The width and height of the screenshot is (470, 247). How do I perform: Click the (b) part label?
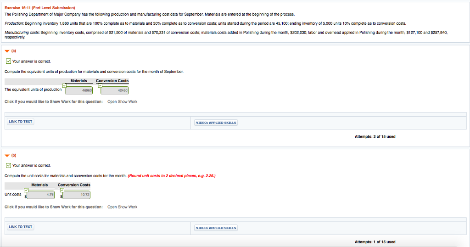point(14,156)
